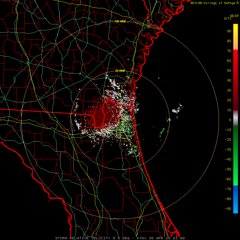240x240 pixels.
Task: Click the -40 value on velocity scale
Action: click(x=228, y=159)
